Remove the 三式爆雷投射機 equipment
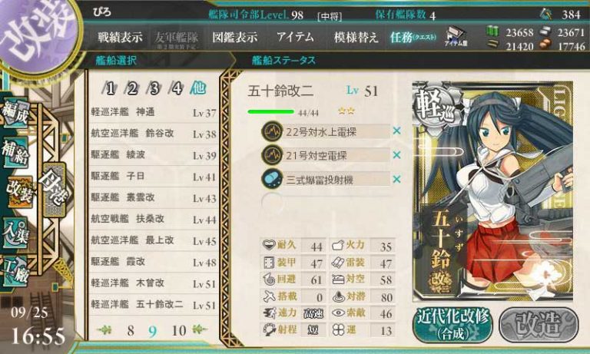This screenshot has height=354, width=590. [x=396, y=179]
